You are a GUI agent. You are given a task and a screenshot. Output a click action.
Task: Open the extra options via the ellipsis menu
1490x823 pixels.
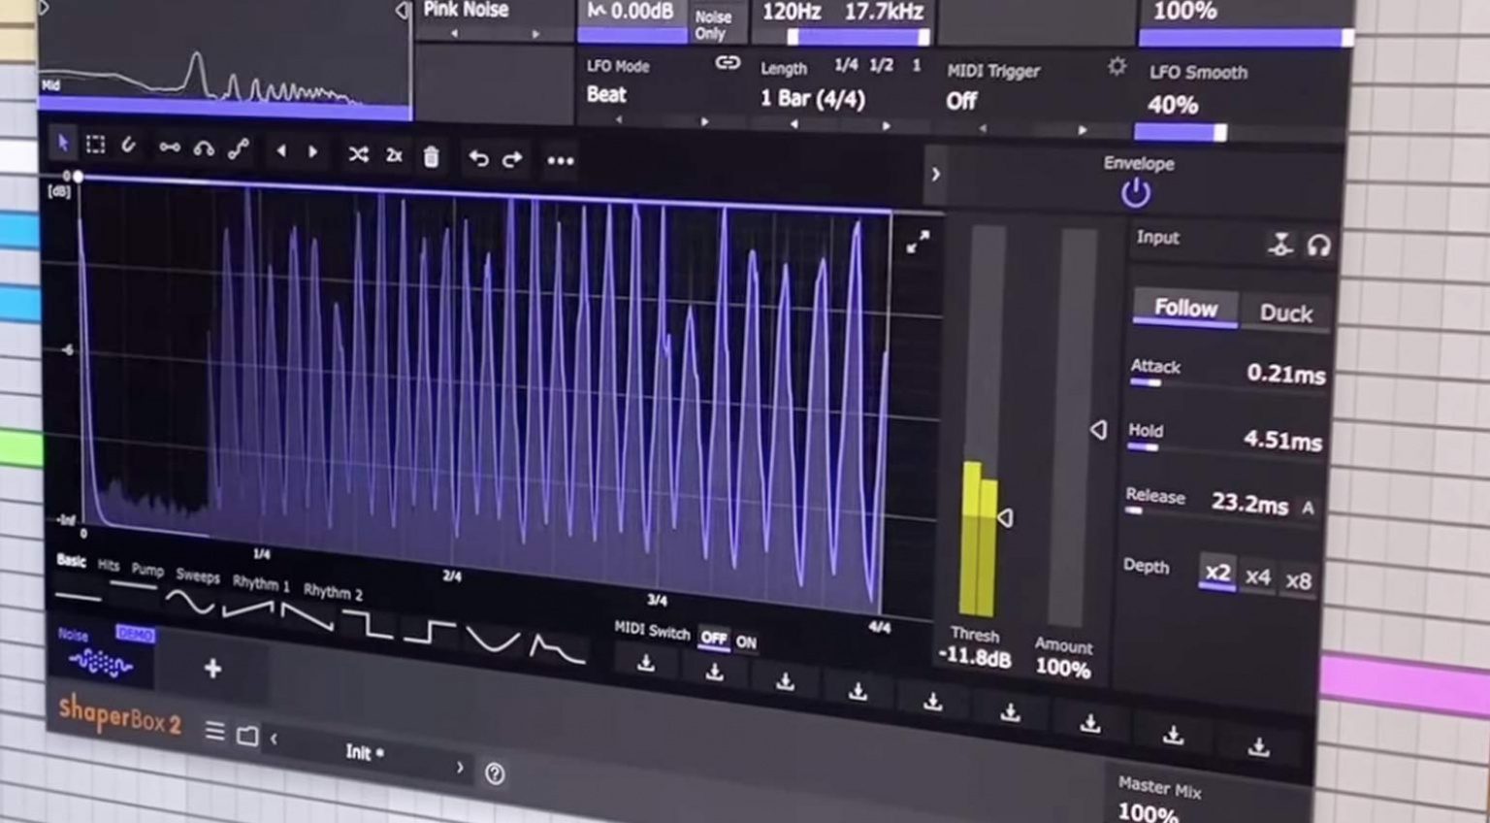[560, 161]
